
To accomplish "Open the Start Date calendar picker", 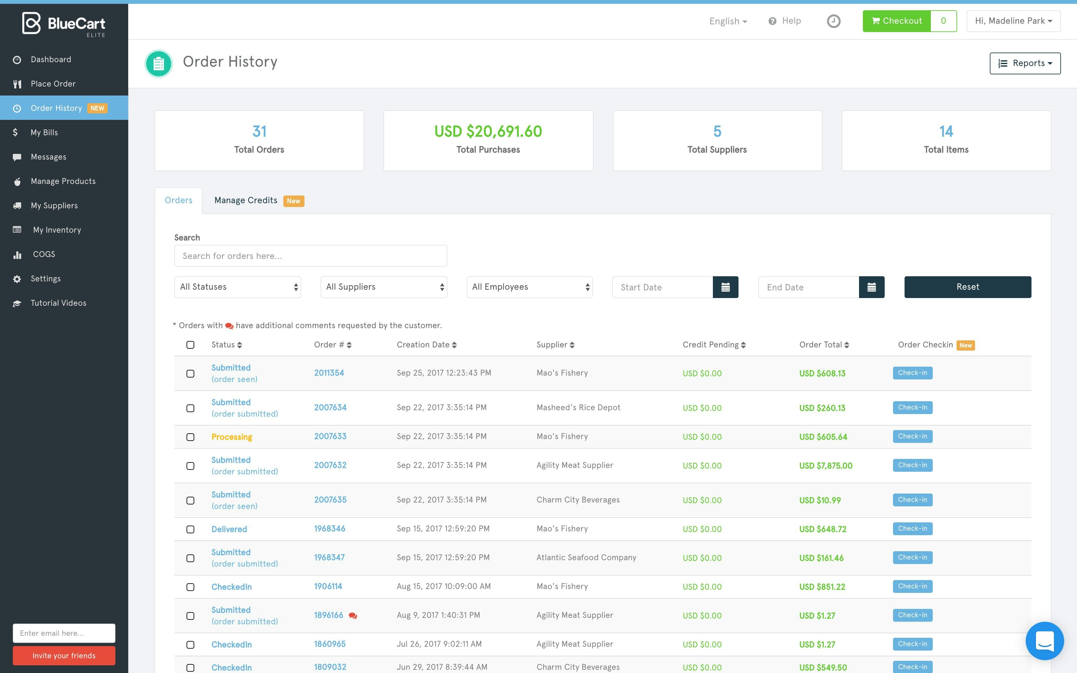I will pos(725,287).
